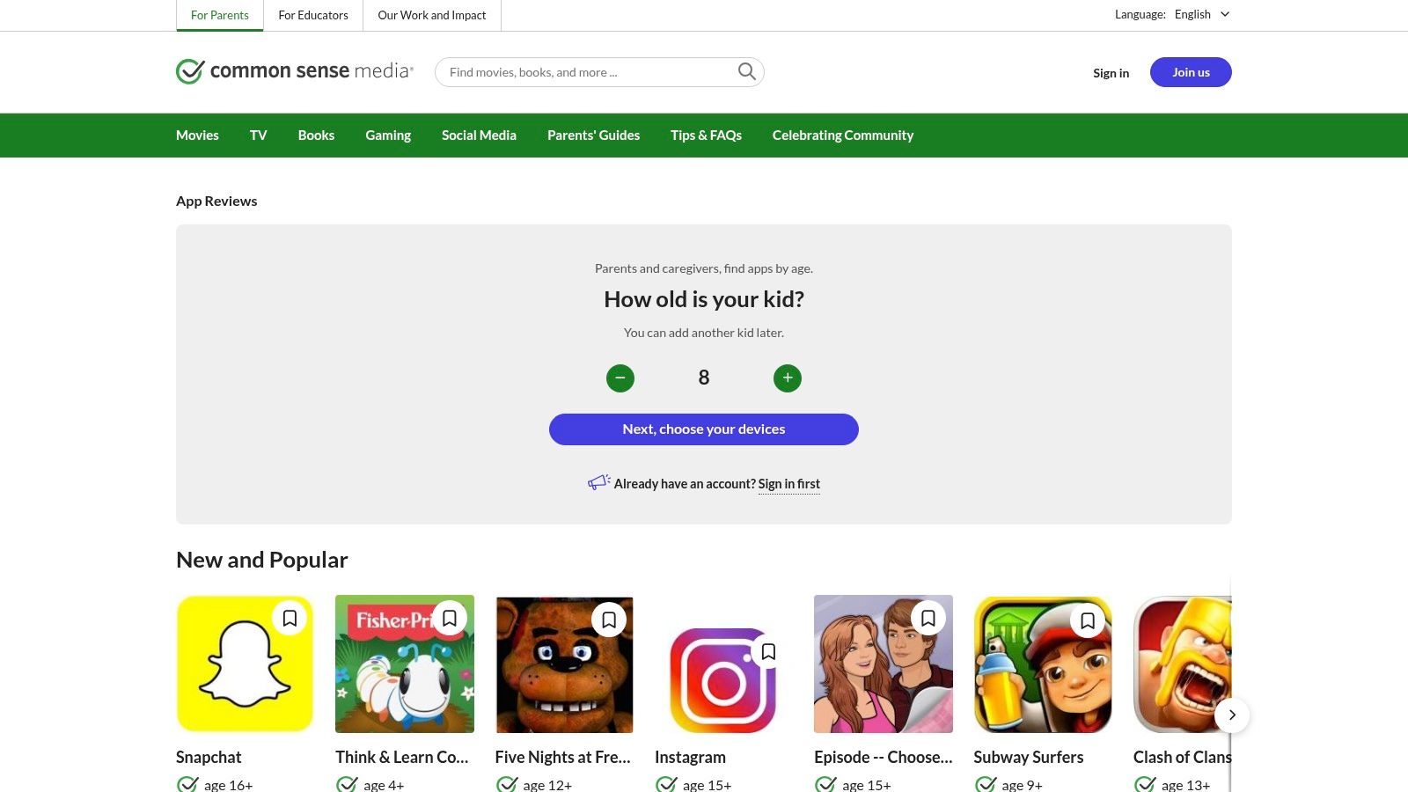This screenshot has width=1408, height=792.
Task: Click the search magnifier icon
Action: coord(746,72)
